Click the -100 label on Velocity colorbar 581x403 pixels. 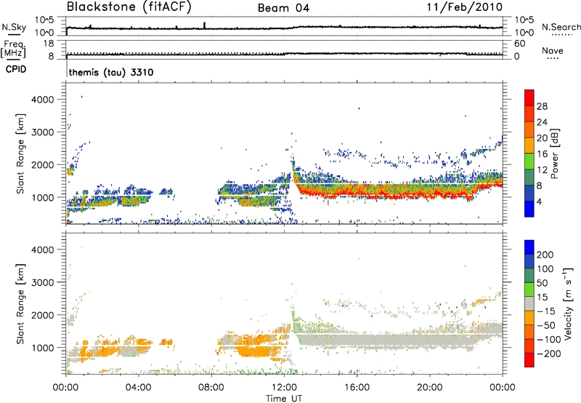pyautogui.click(x=549, y=339)
